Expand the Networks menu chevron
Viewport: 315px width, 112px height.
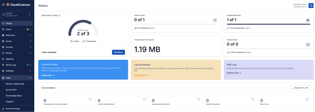pos(30,35)
